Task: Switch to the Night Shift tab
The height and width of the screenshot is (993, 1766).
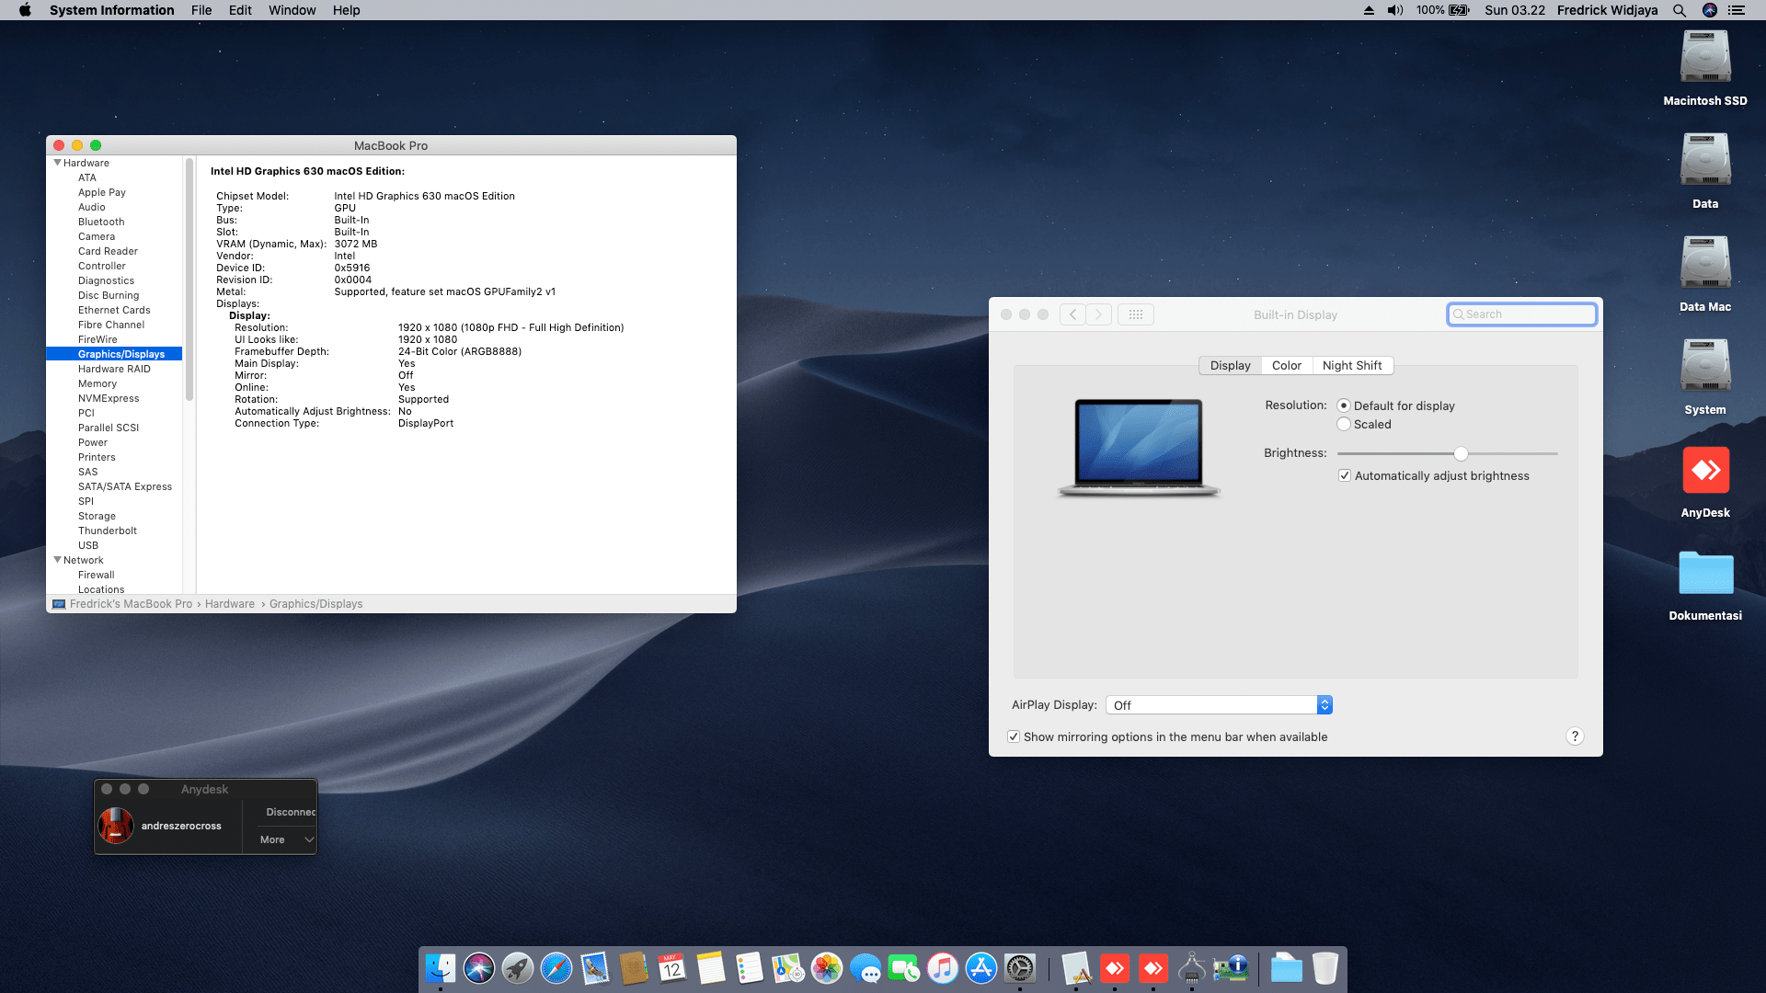Action: 1352,365
